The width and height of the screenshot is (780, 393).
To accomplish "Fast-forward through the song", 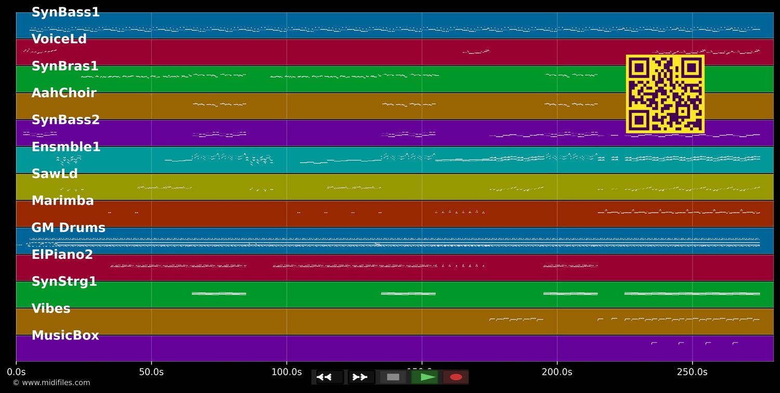I will [360, 377].
